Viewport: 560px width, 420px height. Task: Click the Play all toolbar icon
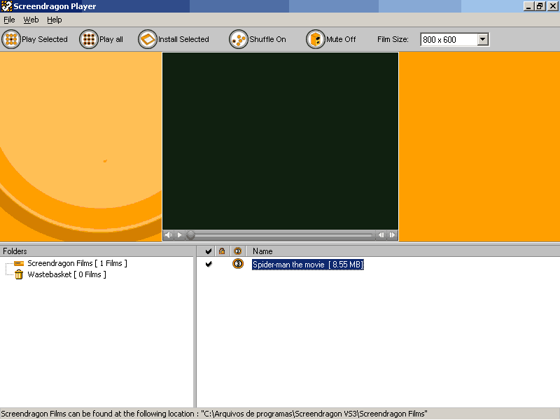[88, 40]
